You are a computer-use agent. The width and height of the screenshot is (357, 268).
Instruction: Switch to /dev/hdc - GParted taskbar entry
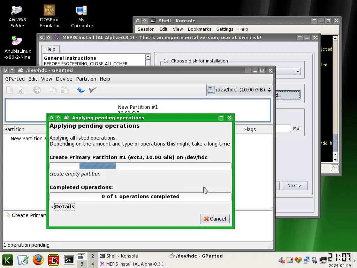click(x=202, y=256)
